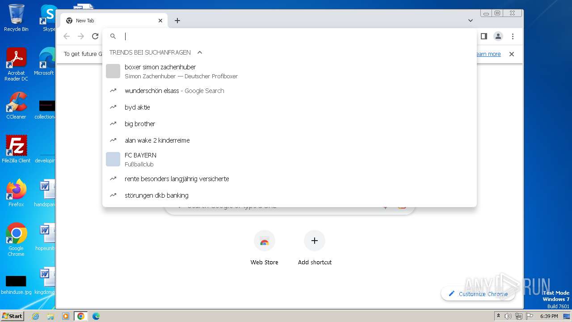Open the tab search dropdown arrow

pyautogui.click(x=471, y=21)
